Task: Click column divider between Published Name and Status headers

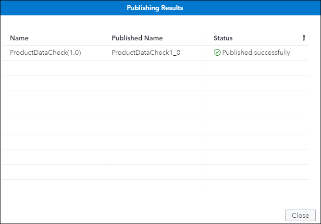Action: click(x=206, y=38)
